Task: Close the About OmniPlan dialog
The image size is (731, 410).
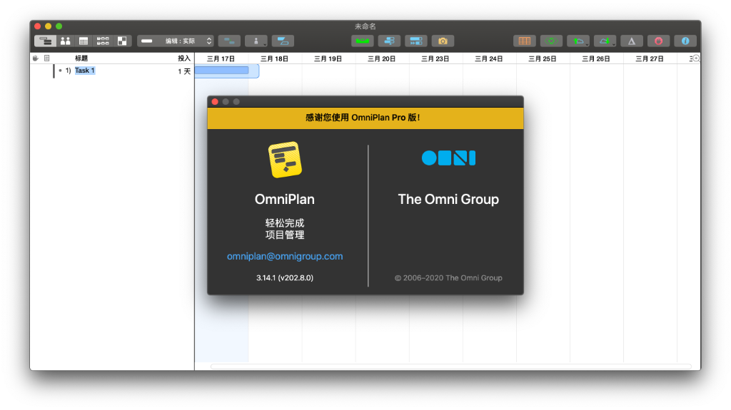Action: [215, 101]
